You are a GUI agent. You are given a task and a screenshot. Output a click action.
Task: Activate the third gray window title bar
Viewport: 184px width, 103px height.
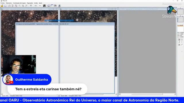[x=147, y=9]
